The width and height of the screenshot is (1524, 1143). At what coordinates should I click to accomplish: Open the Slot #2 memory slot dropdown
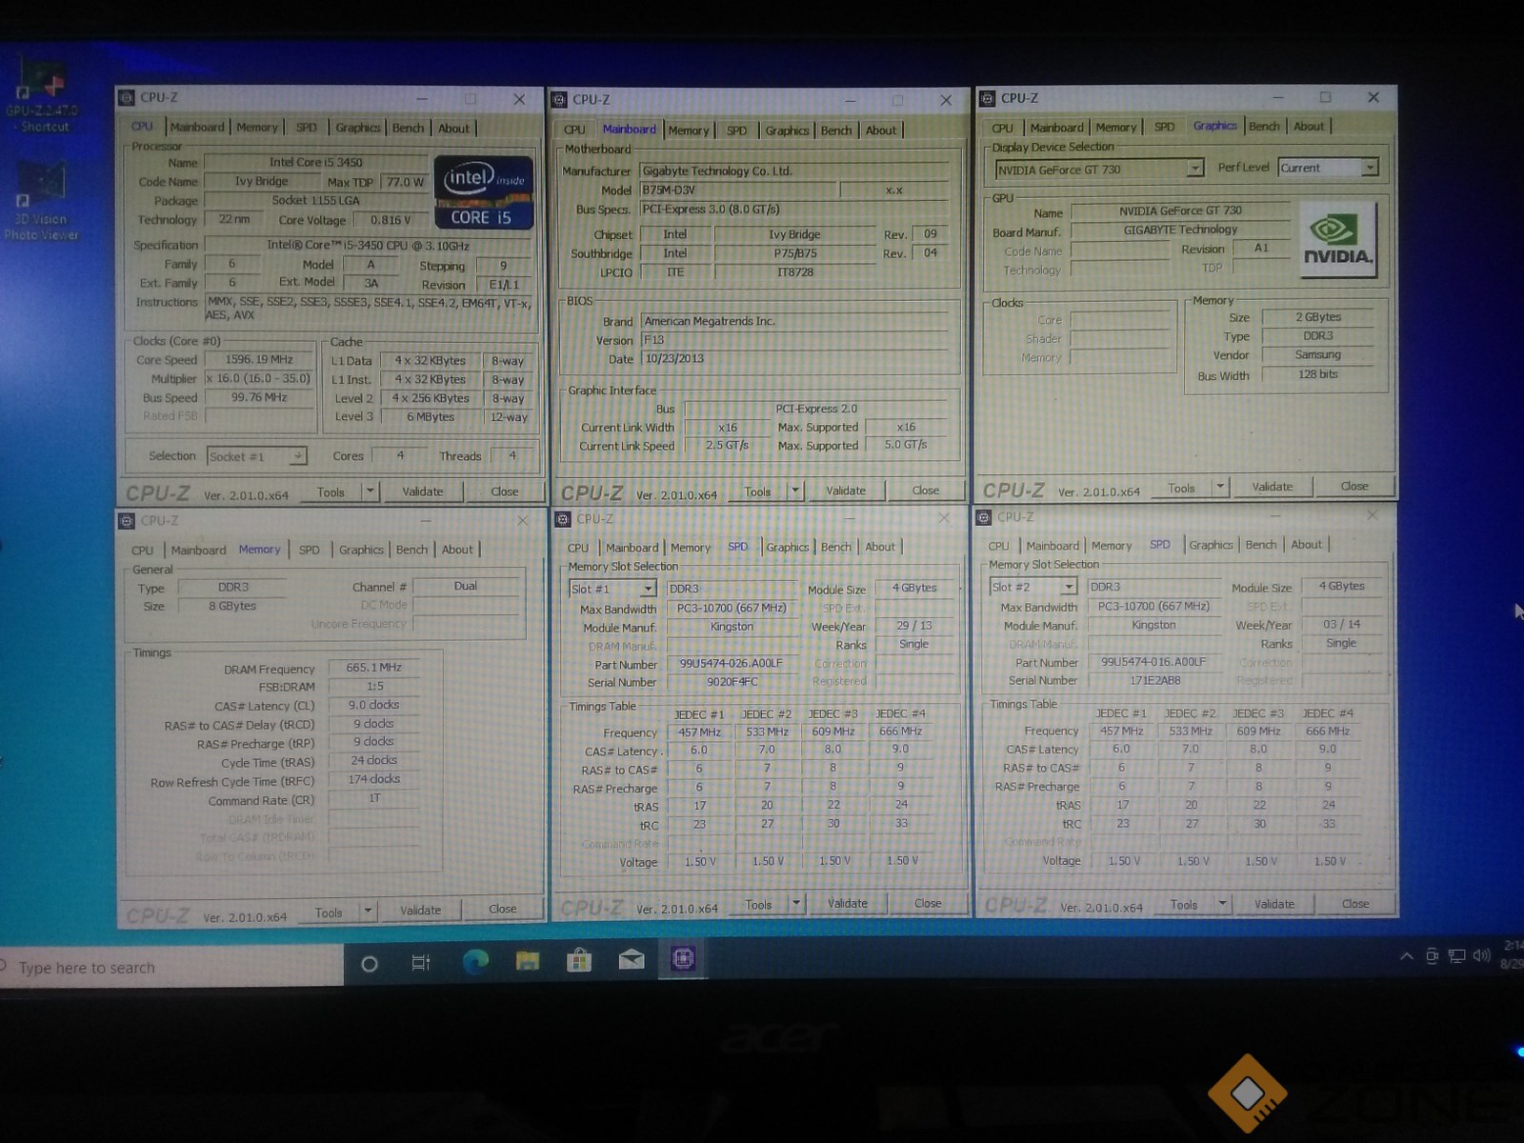(x=1069, y=587)
